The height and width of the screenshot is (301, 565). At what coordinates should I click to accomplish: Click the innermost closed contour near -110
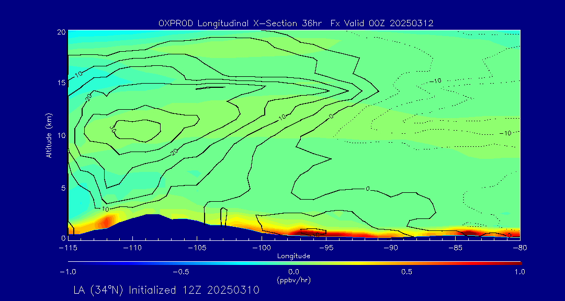(138, 131)
